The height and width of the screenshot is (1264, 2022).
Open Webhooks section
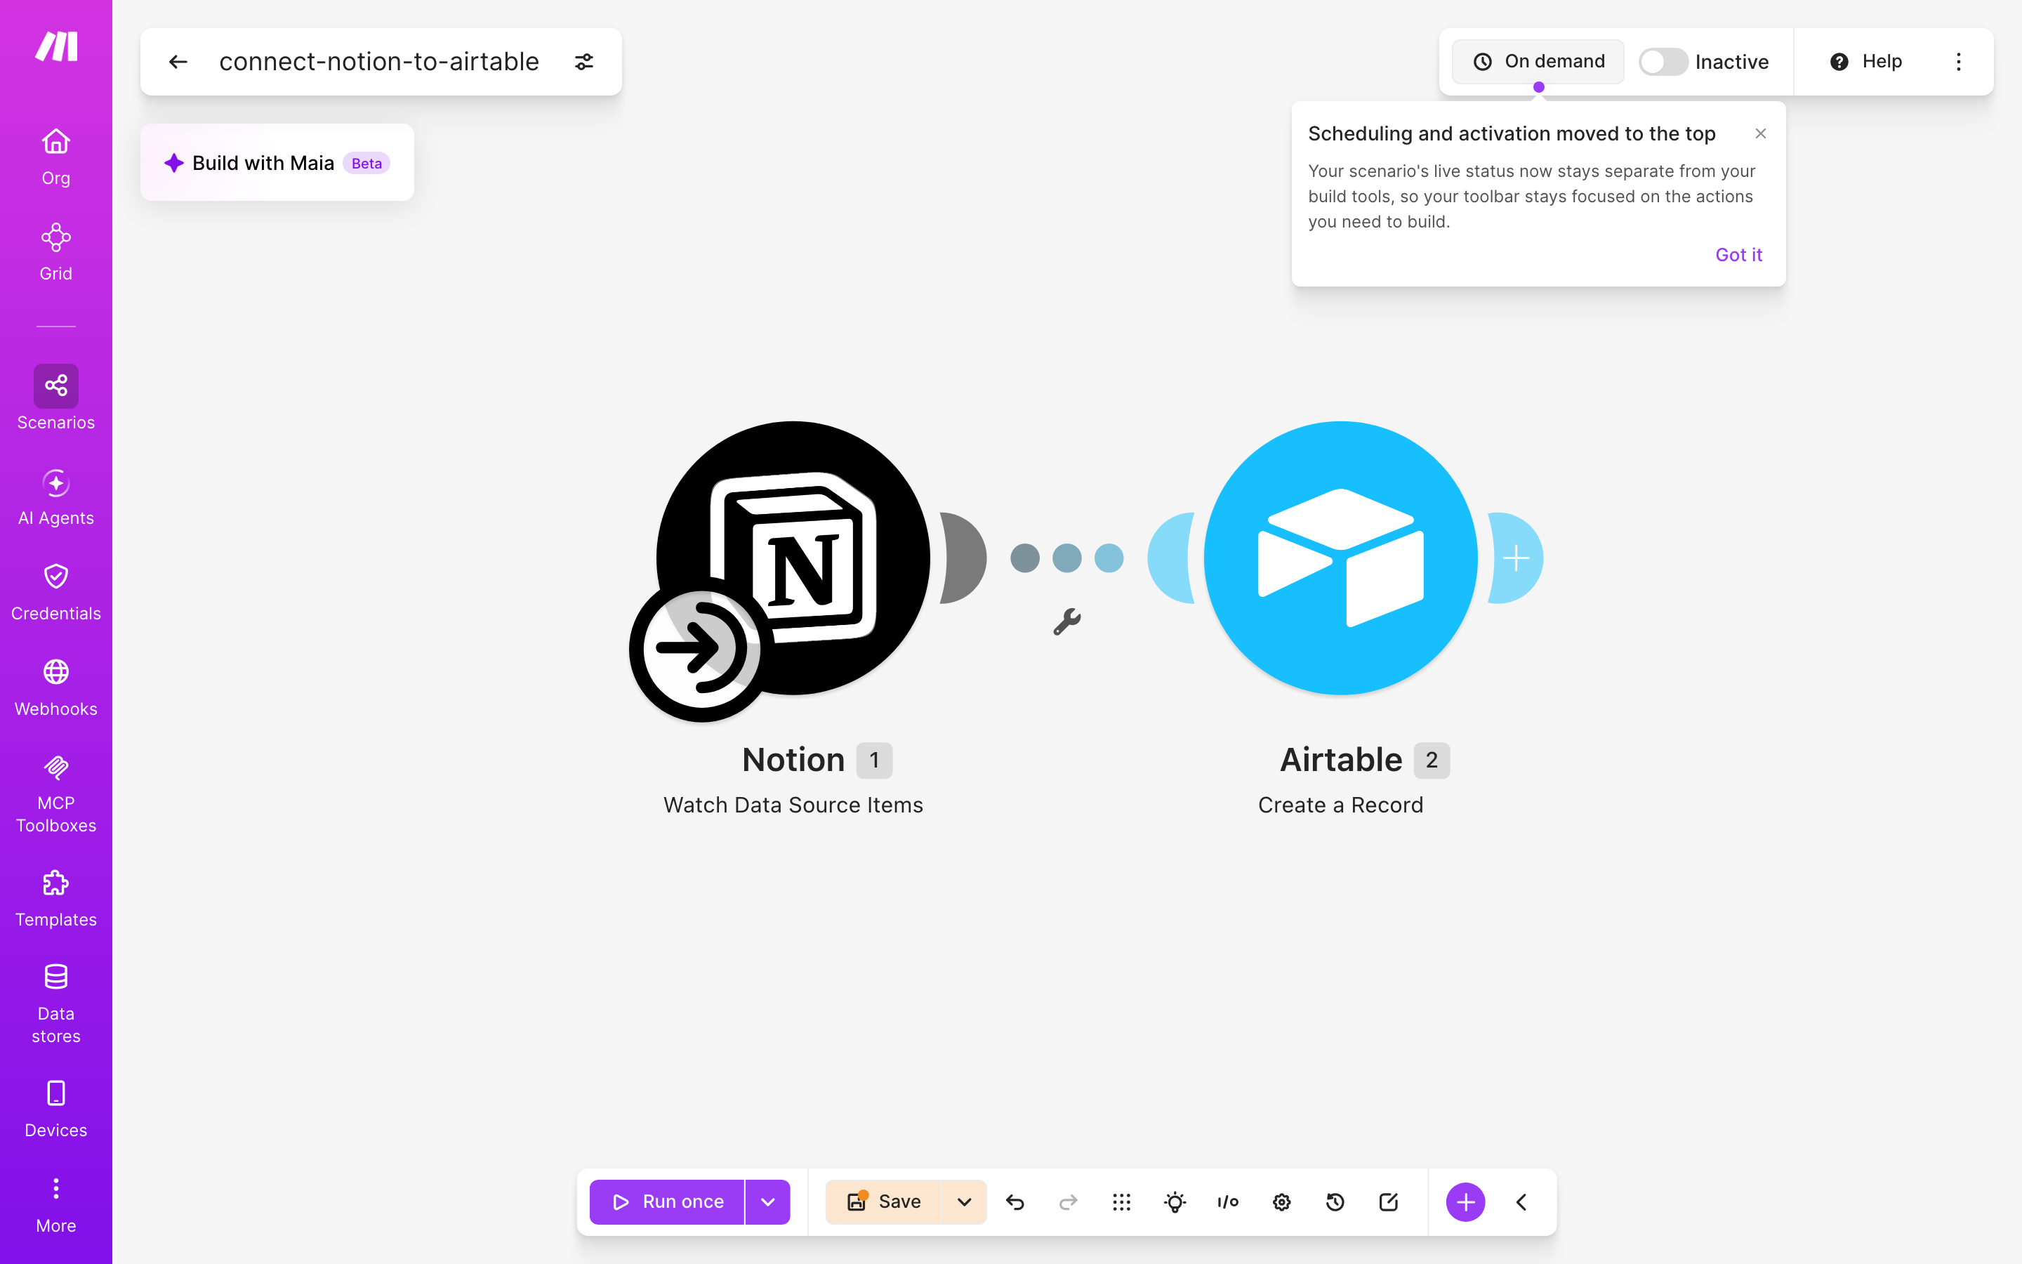56,687
